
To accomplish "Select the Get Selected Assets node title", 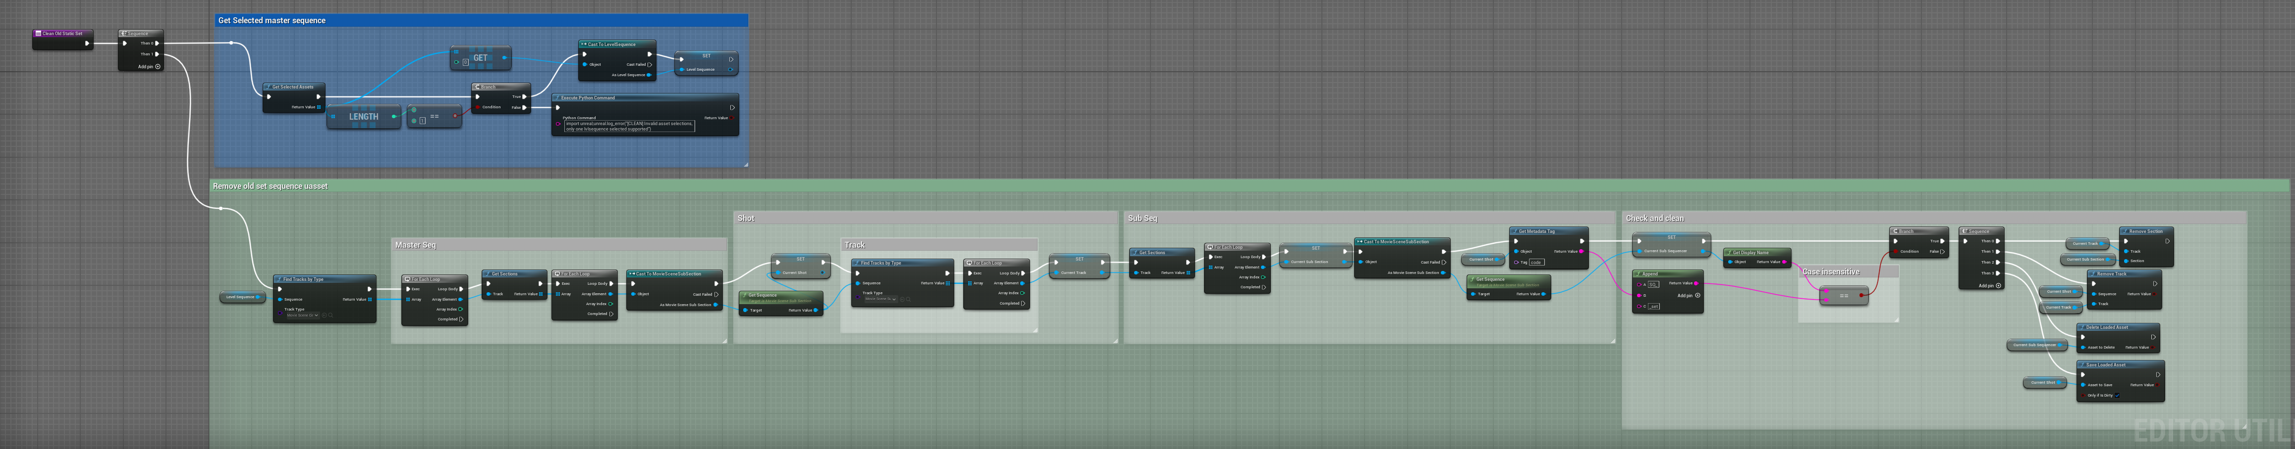I will click(x=294, y=87).
